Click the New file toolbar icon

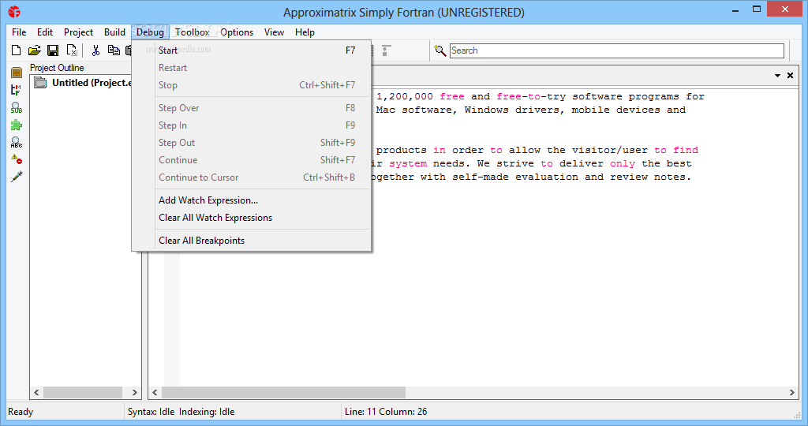click(x=17, y=50)
